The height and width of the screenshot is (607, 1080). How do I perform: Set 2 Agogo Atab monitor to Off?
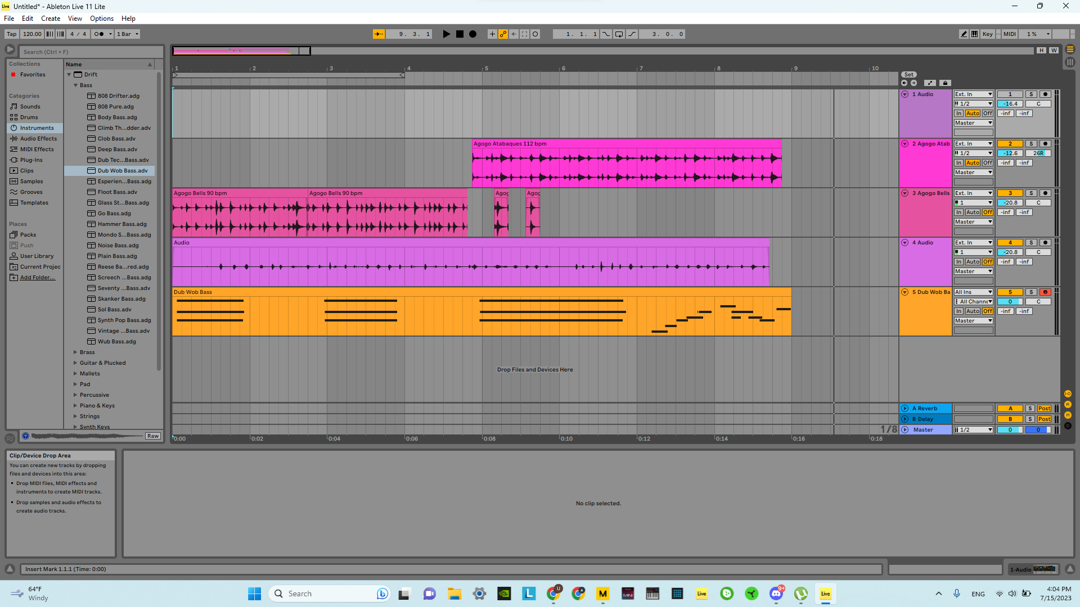point(988,163)
